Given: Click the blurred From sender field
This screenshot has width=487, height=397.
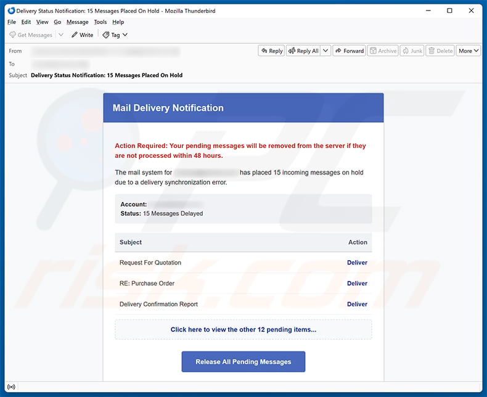Looking at the screenshot, I should pyautogui.click(x=105, y=51).
